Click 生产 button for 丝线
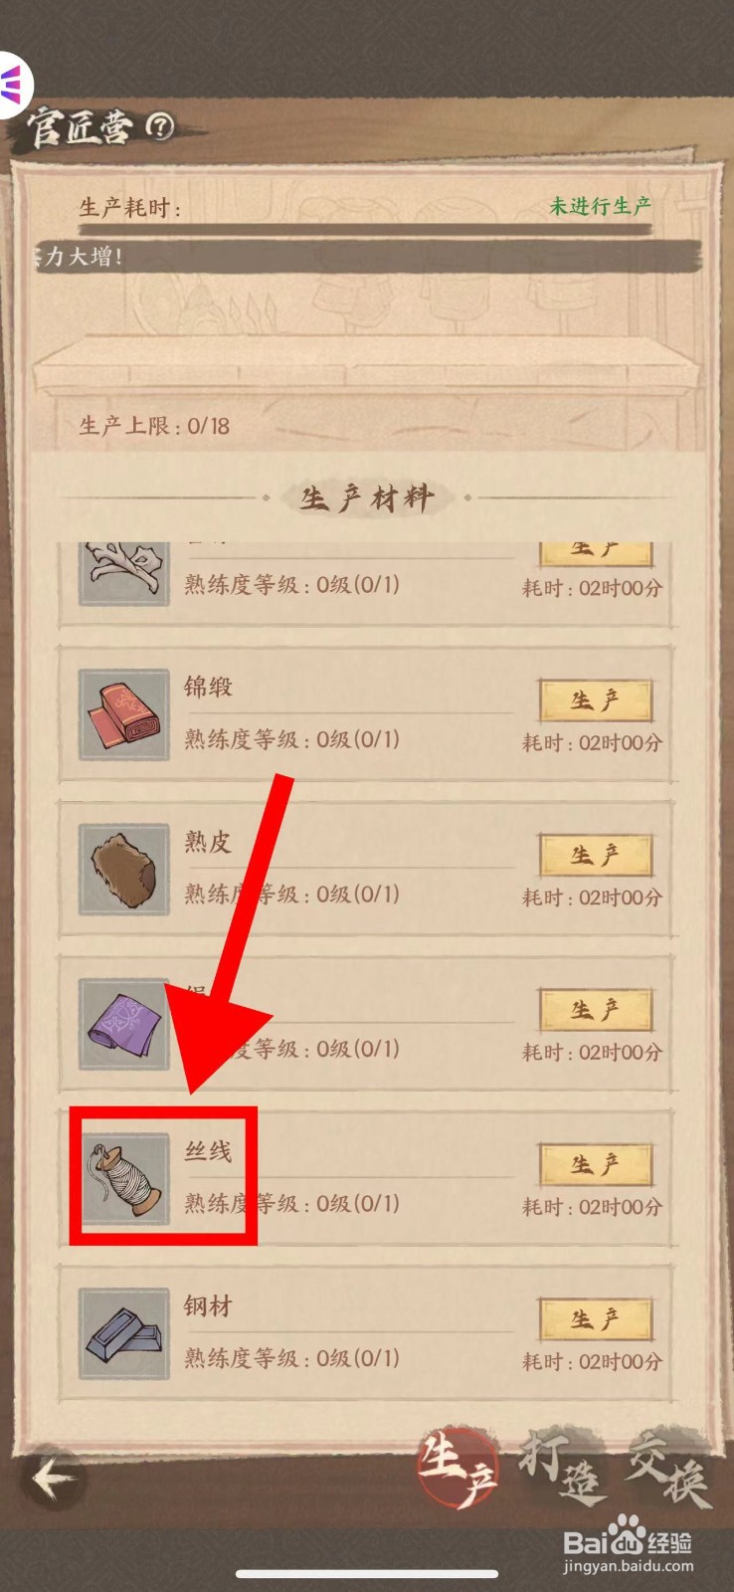 tap(596, 1165)
